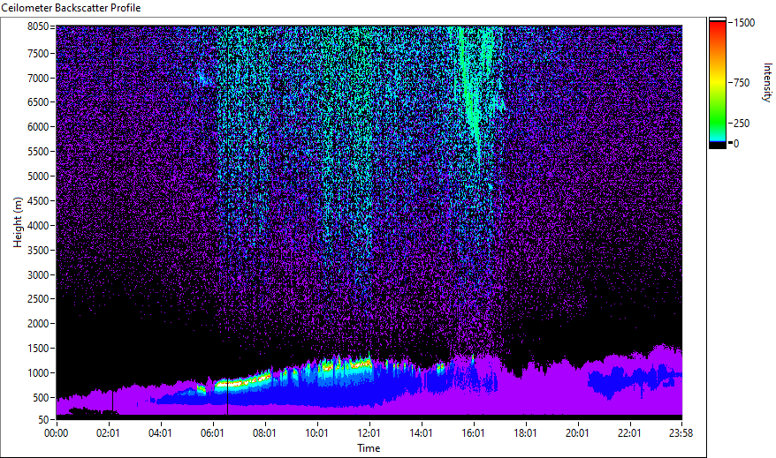The image size is (776, 458).
Task: Click the 2500 height axis value
Action: tap(38, 299)
